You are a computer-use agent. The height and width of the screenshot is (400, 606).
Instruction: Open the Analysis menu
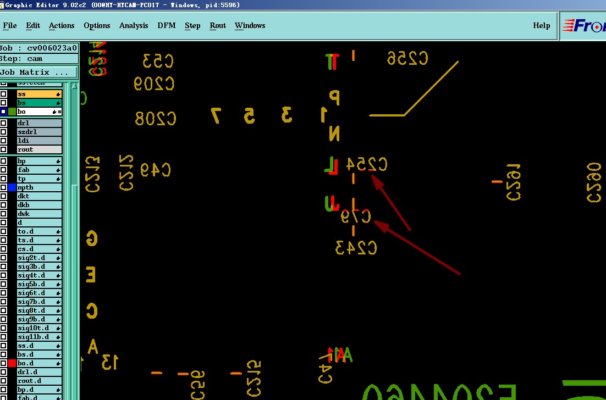pyautogui.click(x=133, y=25)
